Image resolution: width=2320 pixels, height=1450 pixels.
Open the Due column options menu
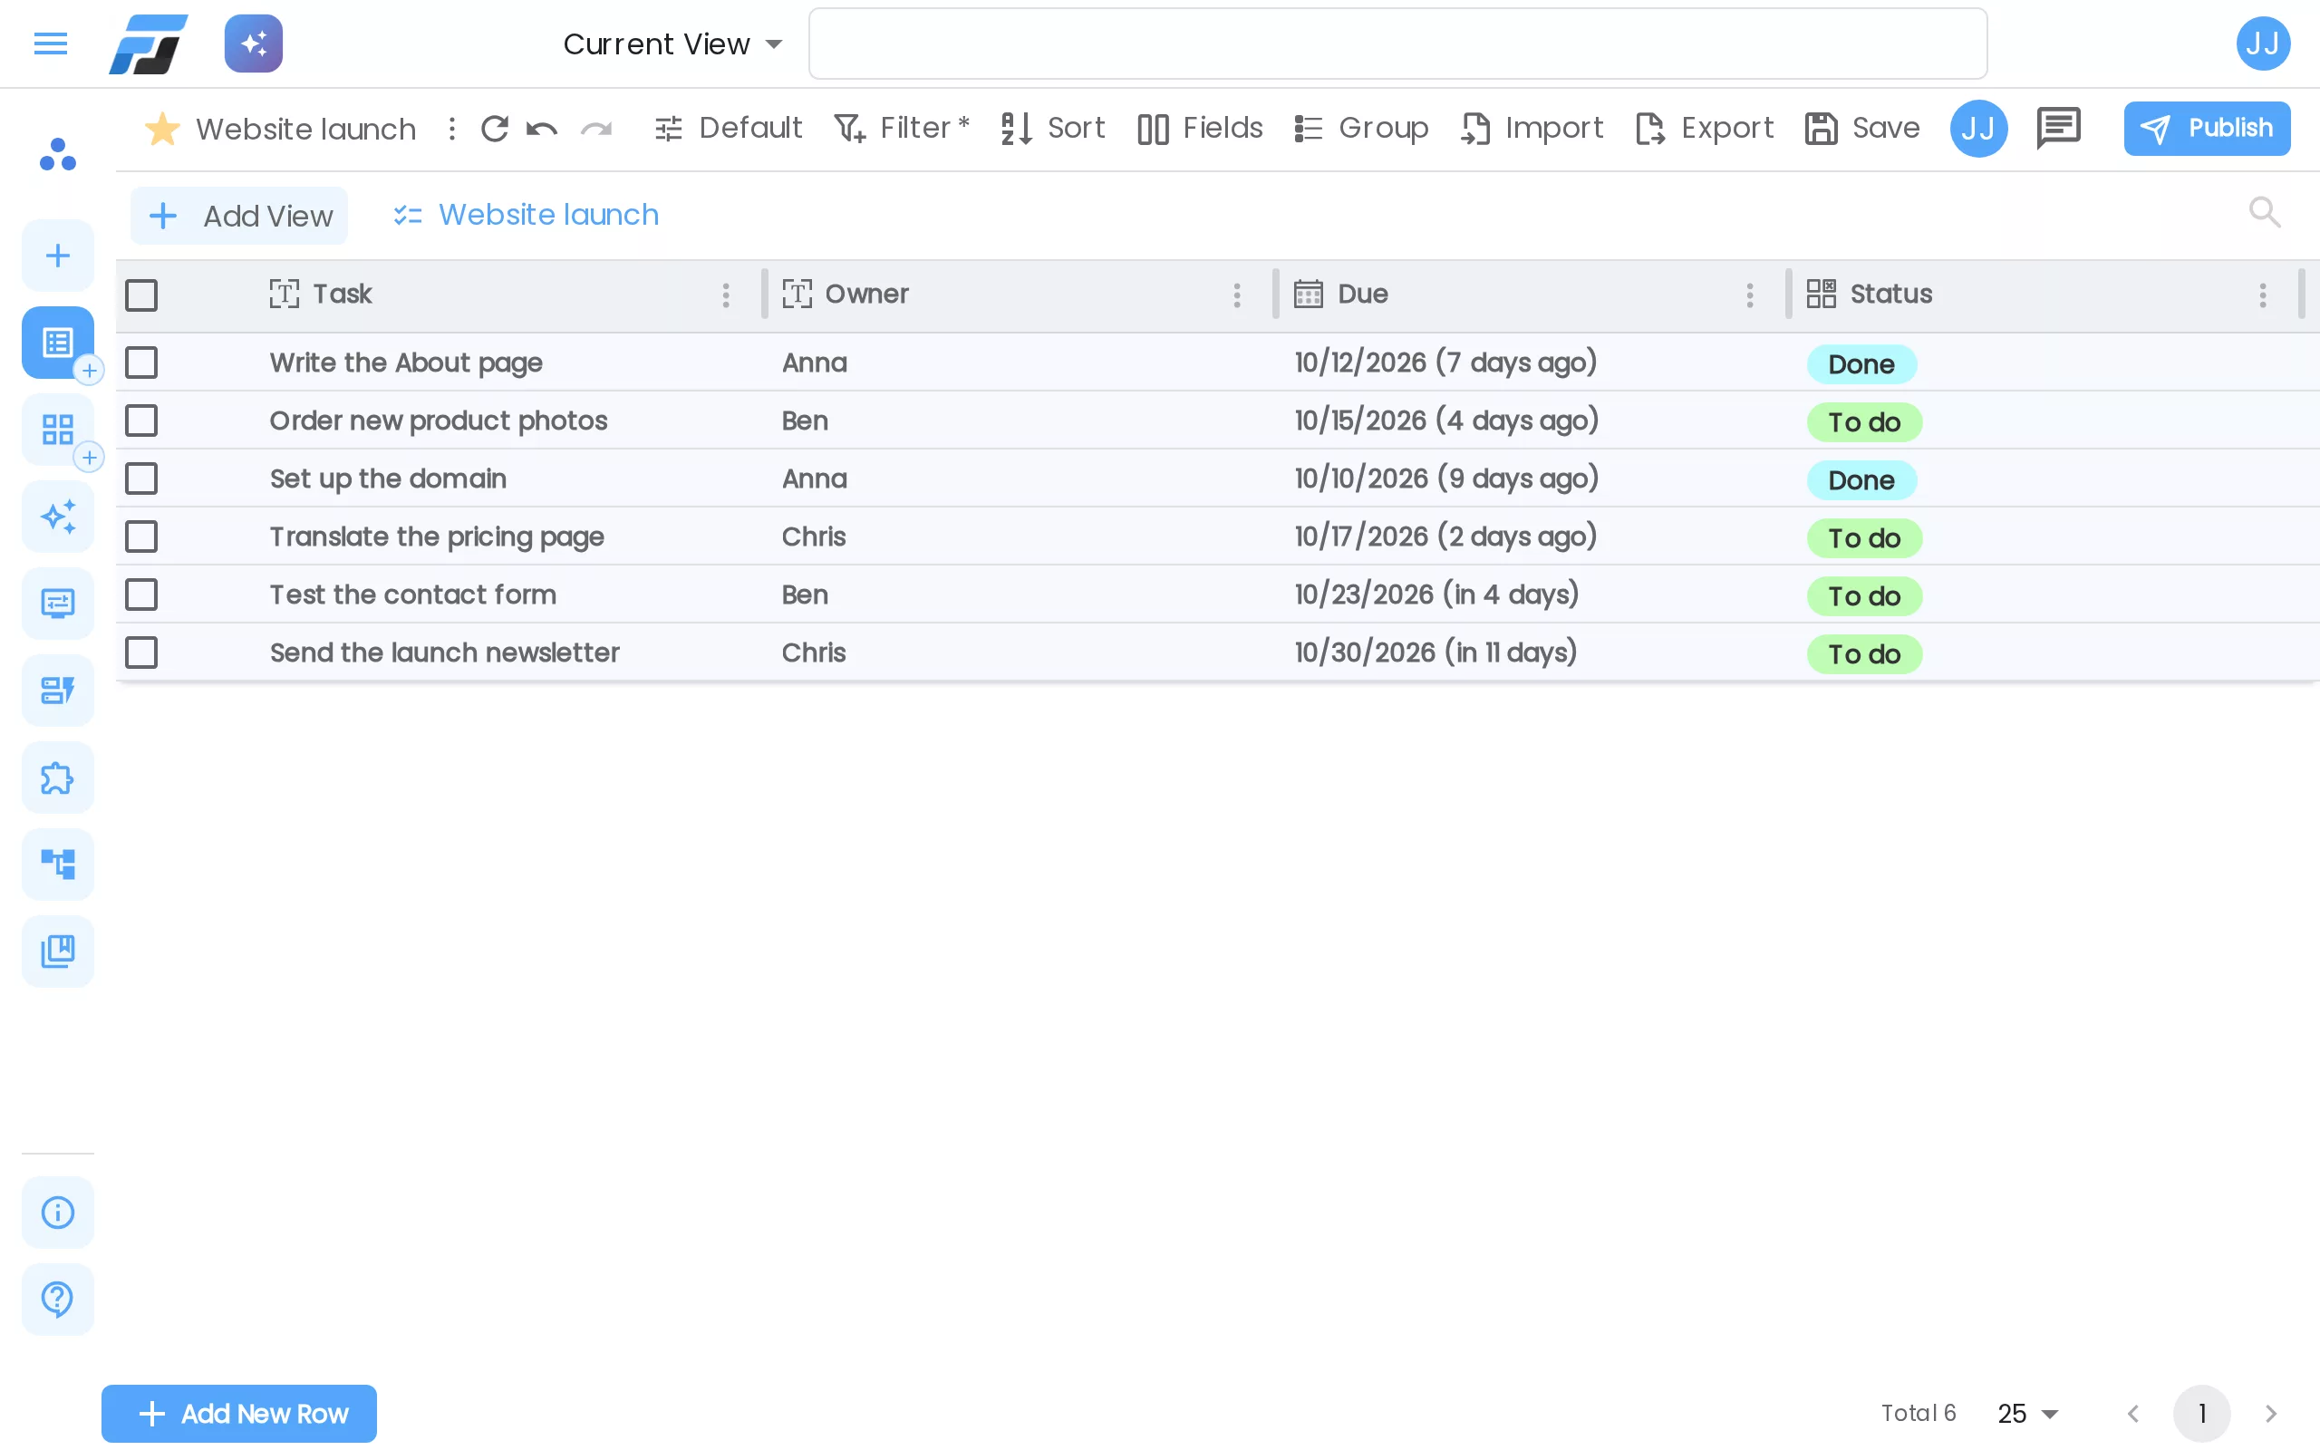1750,295
